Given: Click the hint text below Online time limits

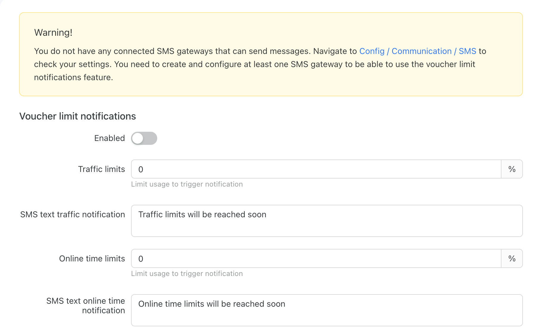Looking at the screenshot, I should pos(187,274).
